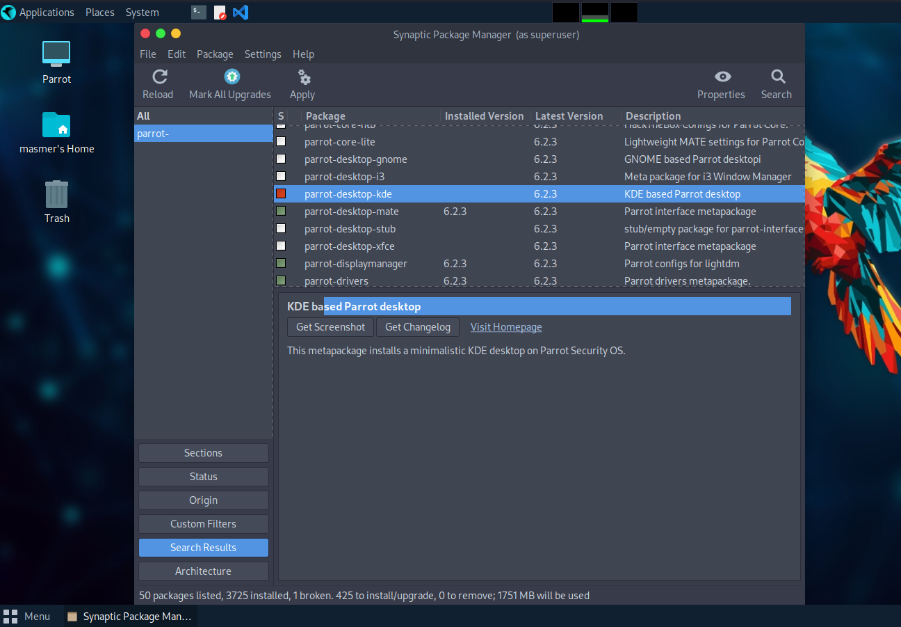Open the Edit menu
The height and width of the screenshot is (627, 901).
(x=177, y=54)
